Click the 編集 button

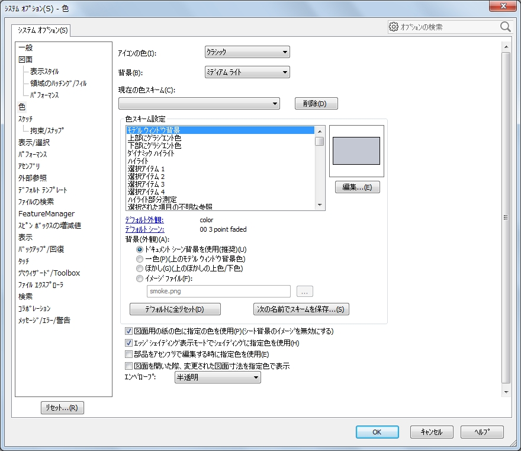357,187
